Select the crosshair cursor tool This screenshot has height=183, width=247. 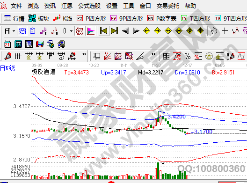[x=225, y=31]
